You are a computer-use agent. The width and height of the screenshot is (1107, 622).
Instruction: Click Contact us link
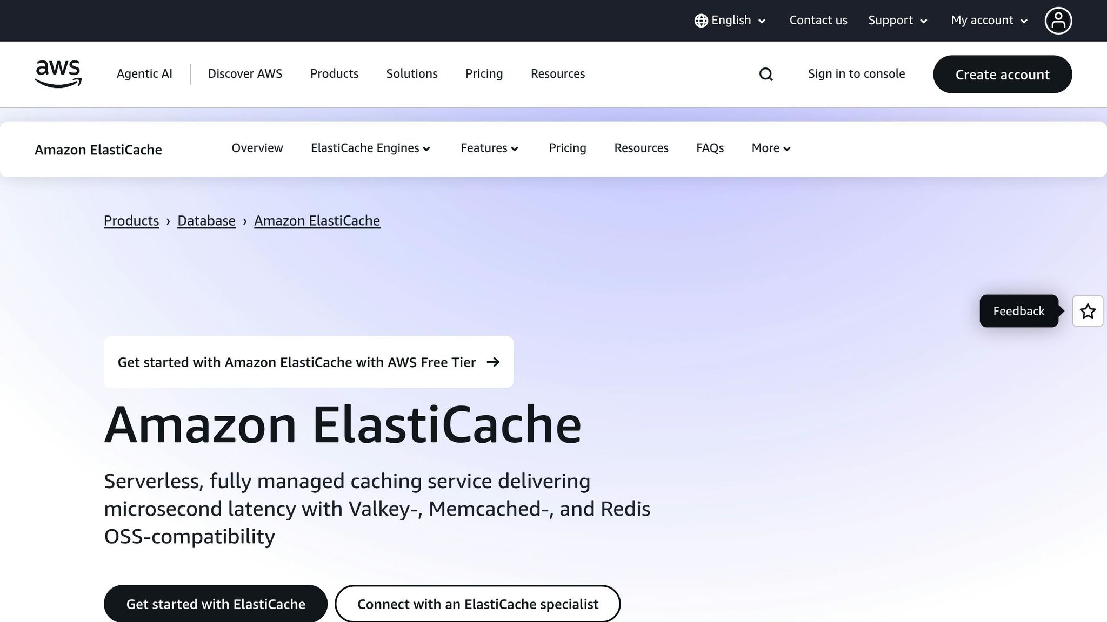[x=818, y=21]
